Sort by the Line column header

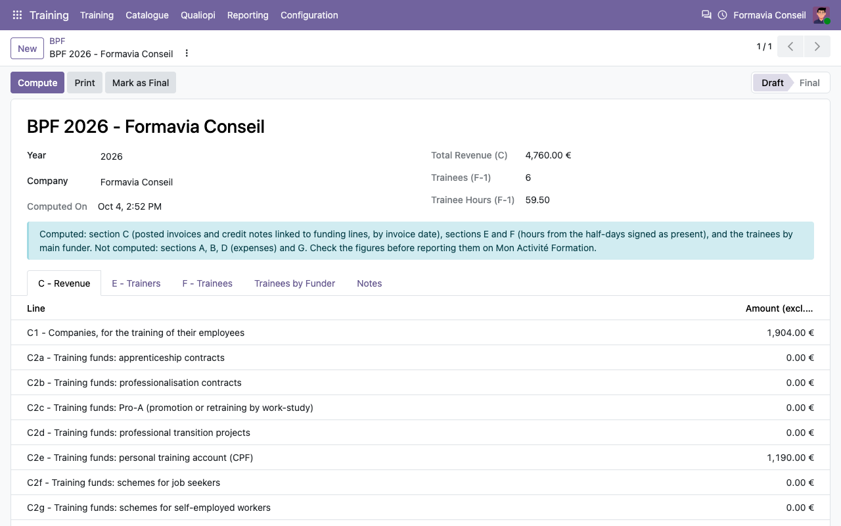coord(36,308)
